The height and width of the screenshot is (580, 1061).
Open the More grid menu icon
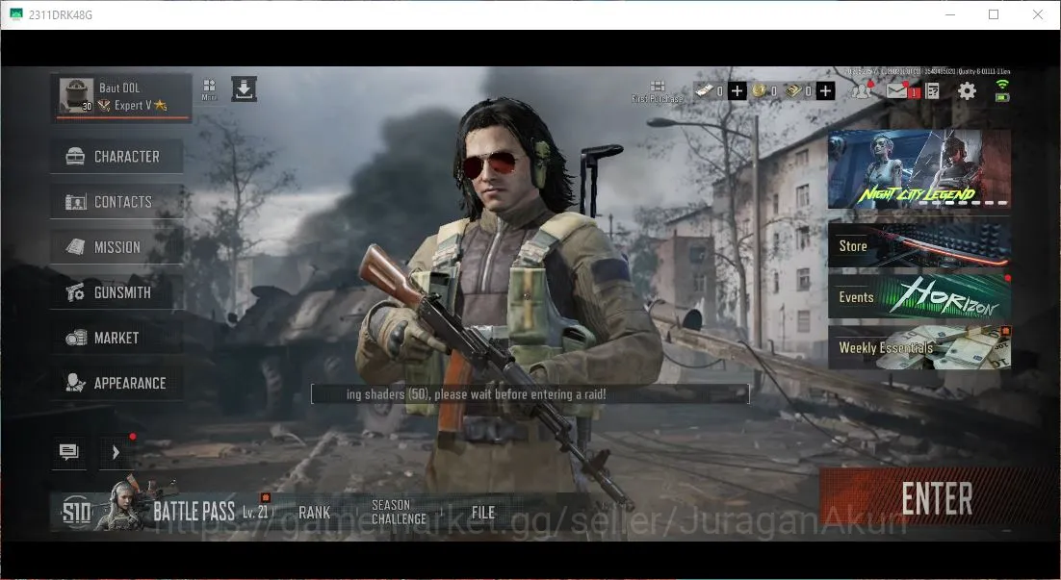point(209,89)
